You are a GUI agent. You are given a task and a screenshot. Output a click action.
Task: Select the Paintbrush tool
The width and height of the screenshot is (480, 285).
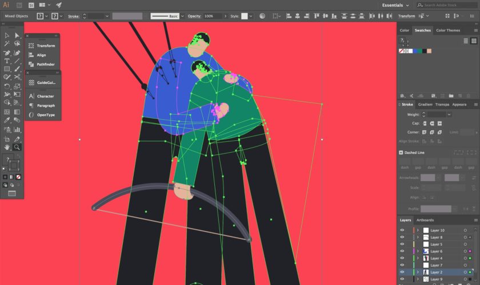[17, 69]
